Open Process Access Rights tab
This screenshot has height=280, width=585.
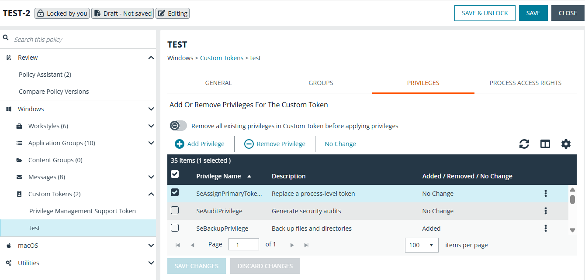(x=525, y=83)
